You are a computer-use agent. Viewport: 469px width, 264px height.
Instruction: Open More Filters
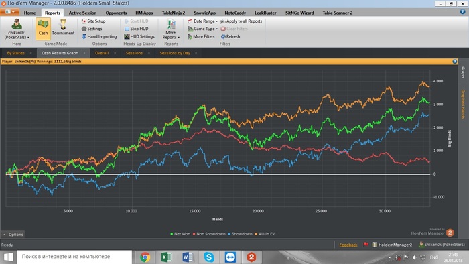click(201, 36)
